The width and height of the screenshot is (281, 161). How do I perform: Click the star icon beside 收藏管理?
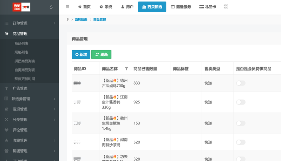click(x=6, y=140)
